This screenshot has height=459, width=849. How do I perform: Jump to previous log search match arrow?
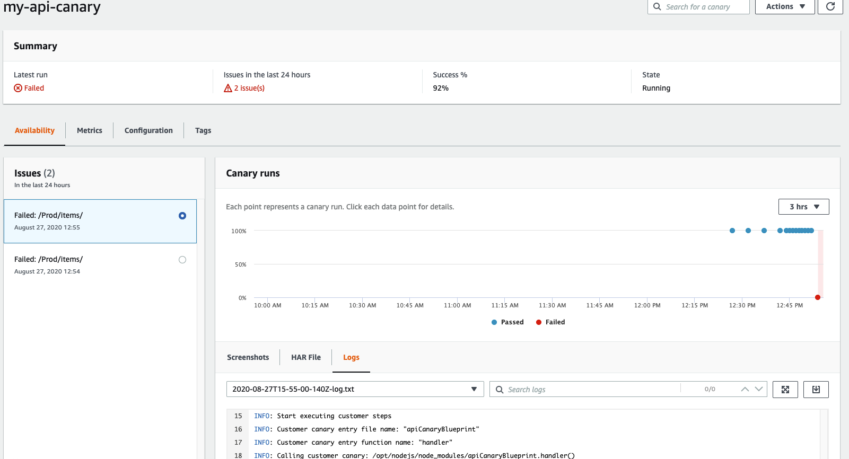pyautogui.click(x=745, y=389)
